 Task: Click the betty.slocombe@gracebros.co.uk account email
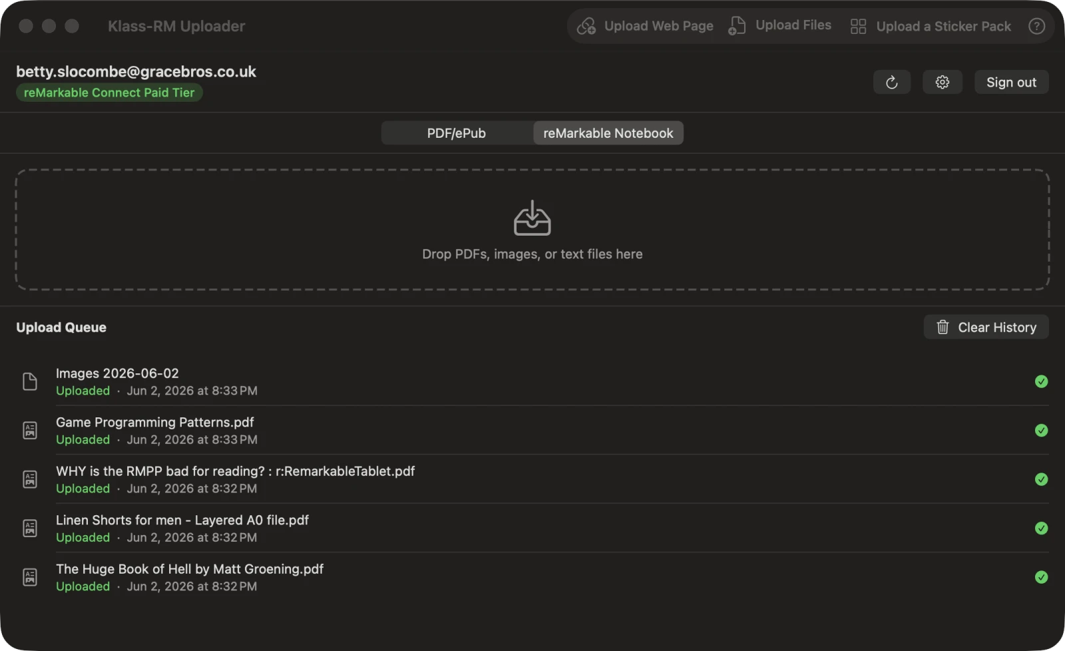(x=136, y=71)
